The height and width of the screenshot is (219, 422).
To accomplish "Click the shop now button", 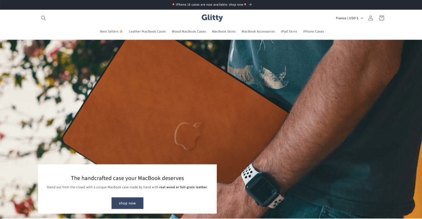I will coord(127,203).
